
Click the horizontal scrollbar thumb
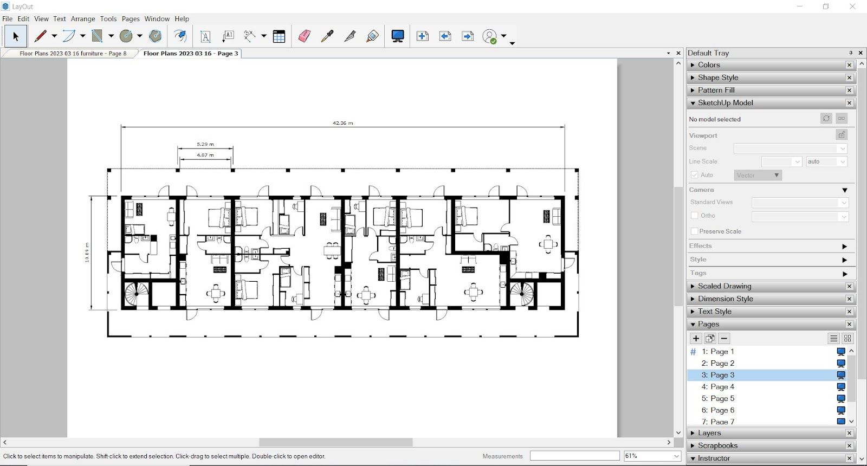coord(336,443)
